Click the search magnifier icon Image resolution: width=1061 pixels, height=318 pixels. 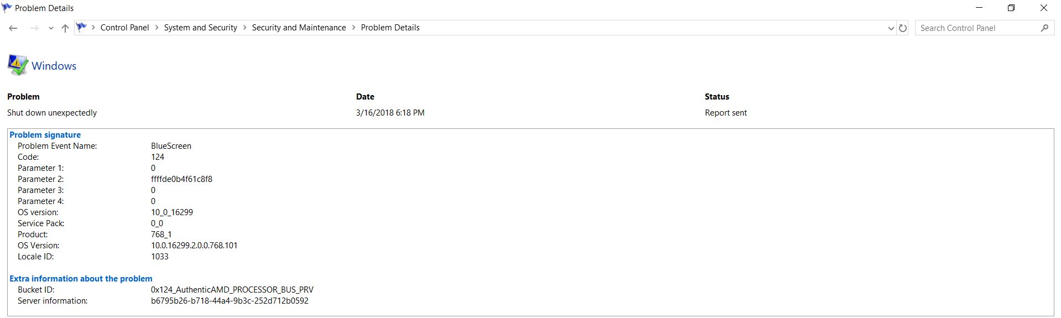click(1044, 28)
